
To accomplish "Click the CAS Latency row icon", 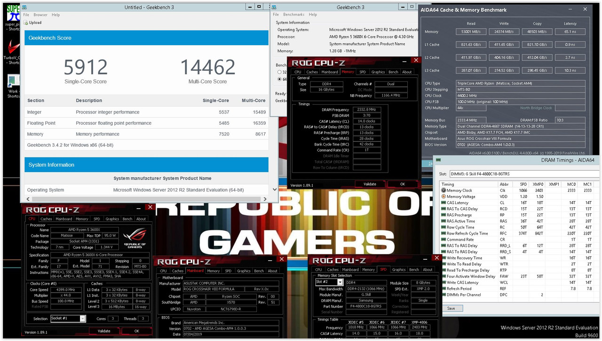I will (444, 203).
